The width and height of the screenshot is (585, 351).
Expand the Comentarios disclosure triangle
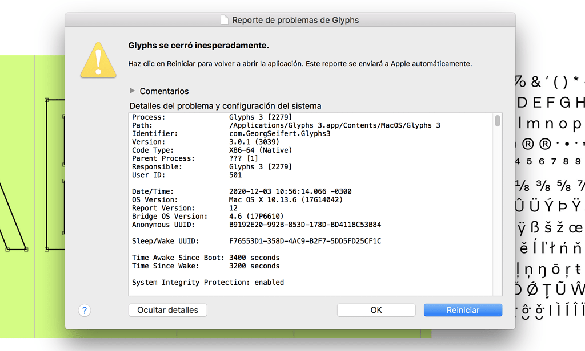133,91
